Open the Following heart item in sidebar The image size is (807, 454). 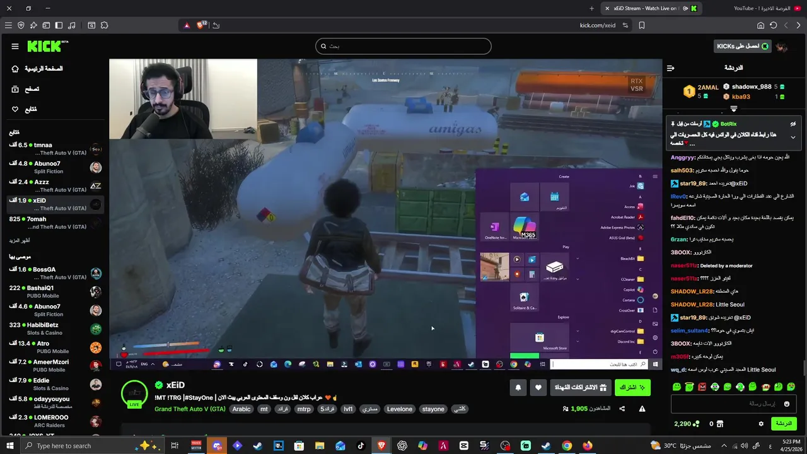point(24,109)
